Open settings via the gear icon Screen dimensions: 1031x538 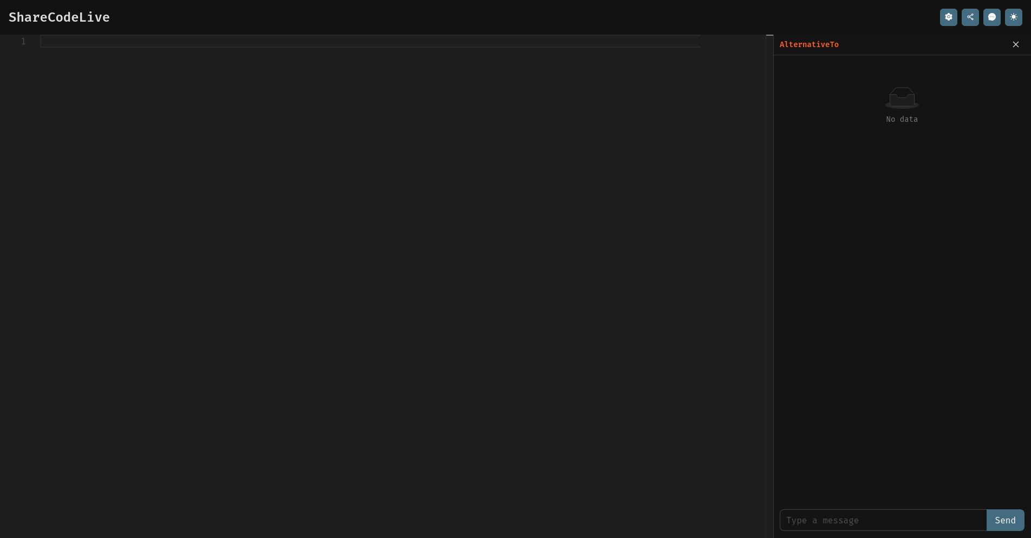[x=948, y=17]
